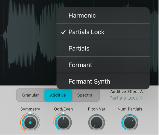This screenshot has height=135, width=159.
Task: Switch to Granular synthesis mode
Action: [x=30, y=95]
